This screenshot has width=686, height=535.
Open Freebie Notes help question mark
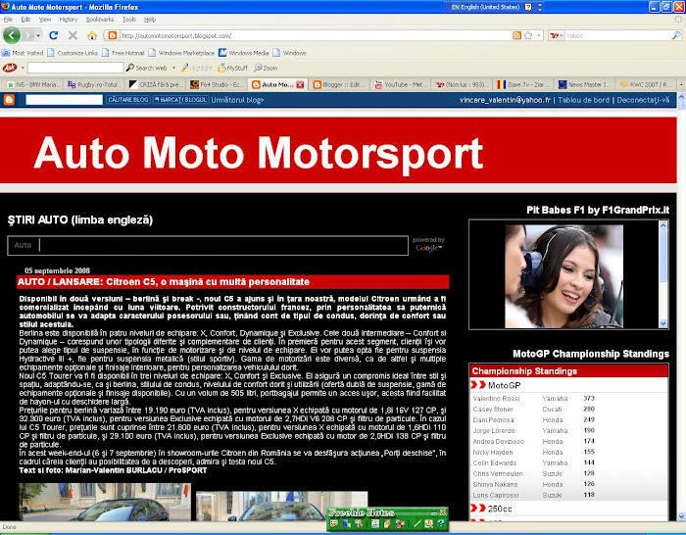coord(441,523)
